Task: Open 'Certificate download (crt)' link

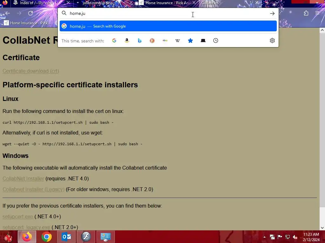Action: pyautogui.click(x=31, y=71)
